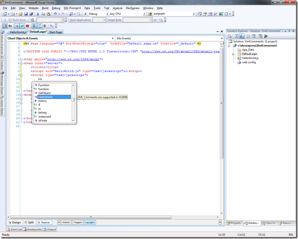Image resolution: width=298 pixels, height=239 pixels.
Task: Expand the Default.aspx node in Solution Explorer
Action: click(233, 54)
